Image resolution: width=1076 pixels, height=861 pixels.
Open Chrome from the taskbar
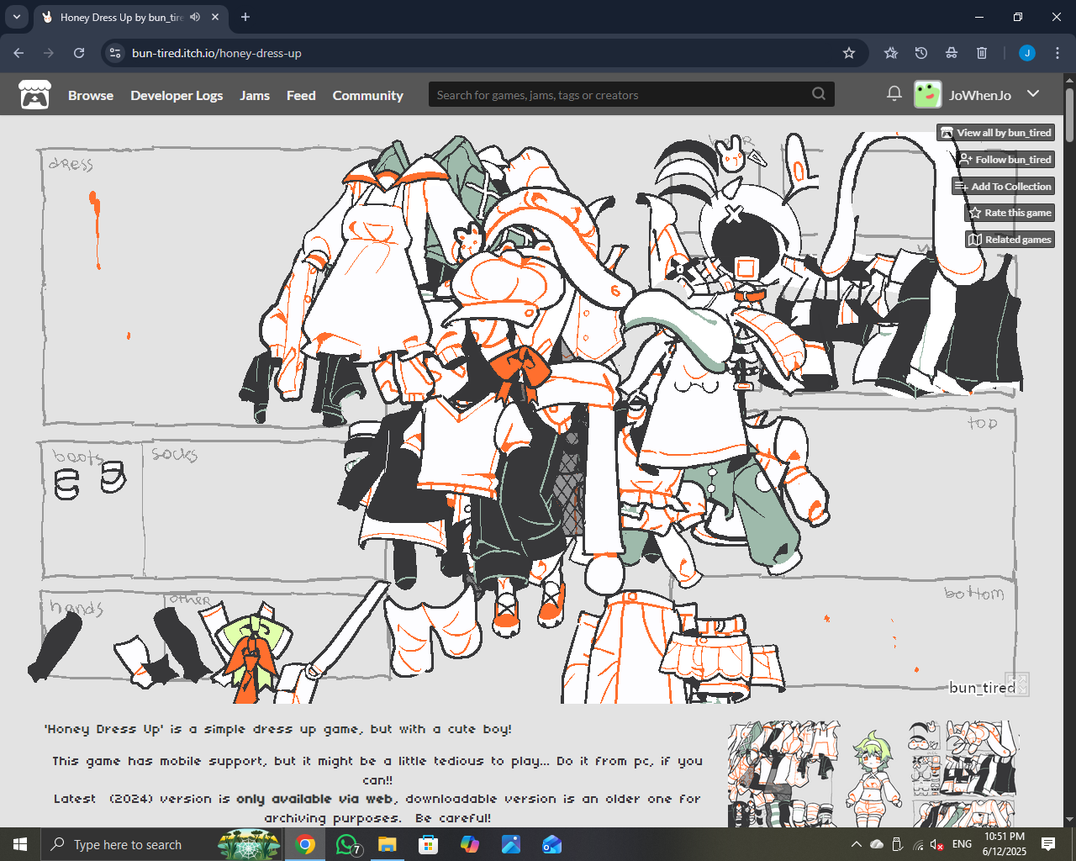(x=305, y=844)
